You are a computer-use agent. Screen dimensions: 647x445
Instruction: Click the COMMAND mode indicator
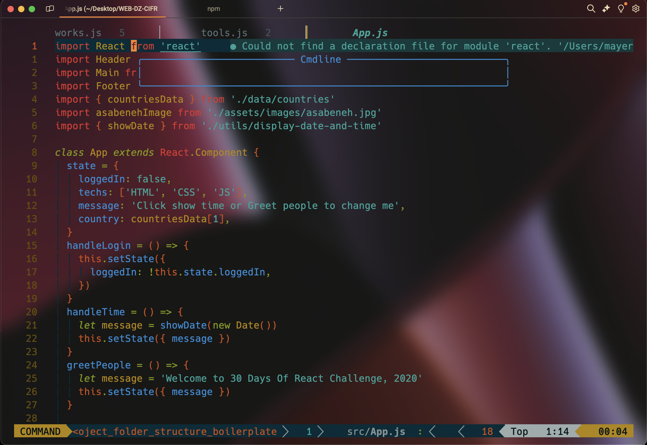41,431
